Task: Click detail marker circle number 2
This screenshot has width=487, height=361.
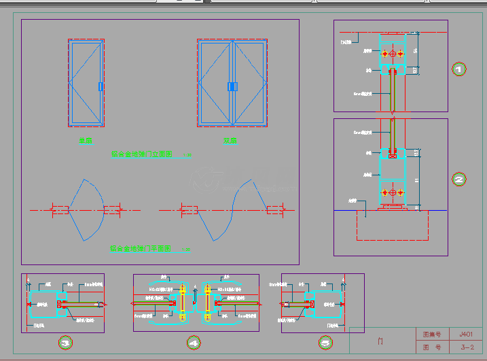Action: click(459, 179)
